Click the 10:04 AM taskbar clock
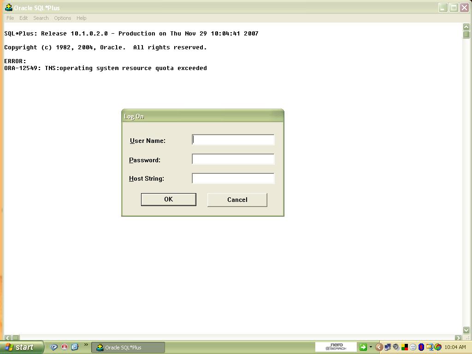This screenshot has width=472, height=354. tap(455, 347)
